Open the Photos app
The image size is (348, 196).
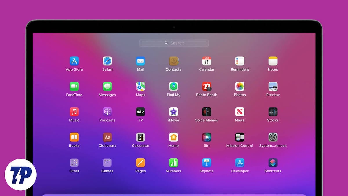[x=240, y=86]
